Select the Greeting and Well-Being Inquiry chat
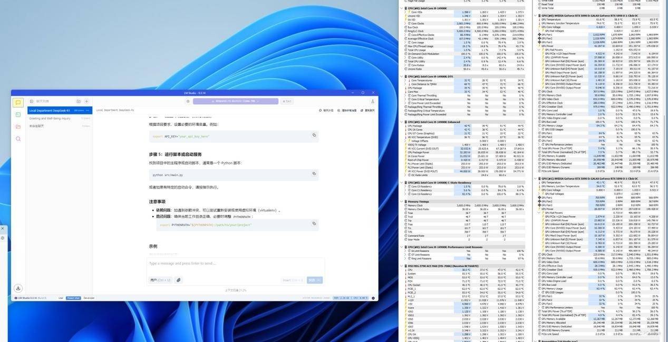 (x=50, y=119)
